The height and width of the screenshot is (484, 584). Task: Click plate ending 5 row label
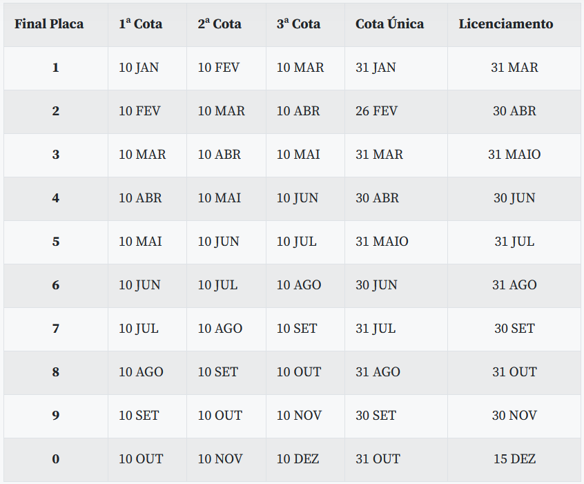(x=55, y=242)
